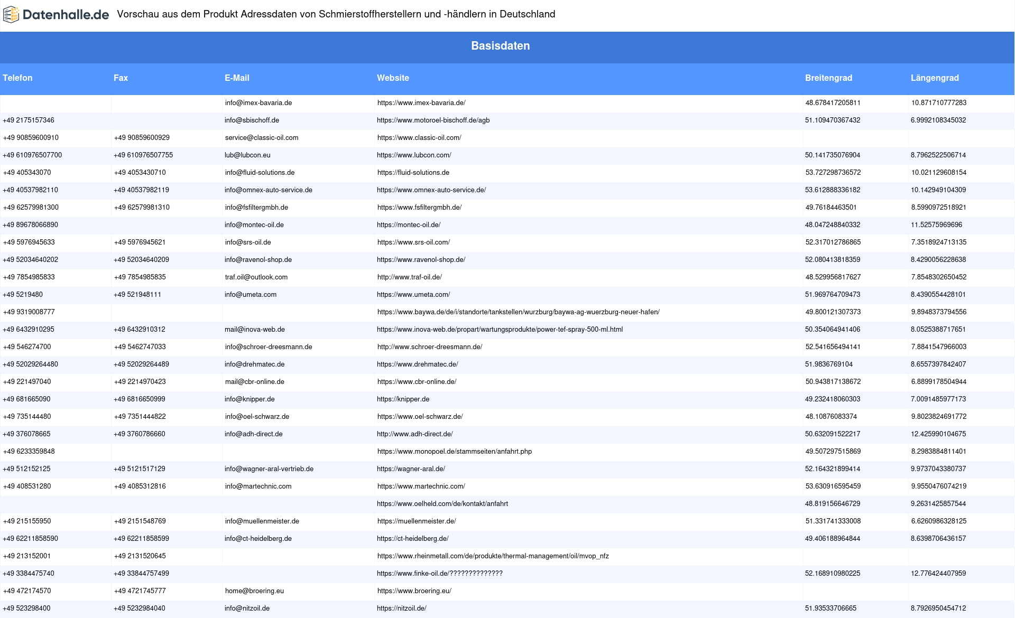Click the Telefon column header
This screenshot has width=1015, height=618.
[17, 78]
